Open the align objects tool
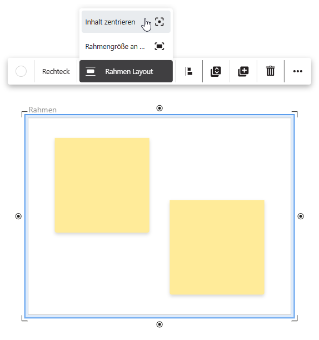The height and width of the screenshot is (340, 319). tap(189, 71)
